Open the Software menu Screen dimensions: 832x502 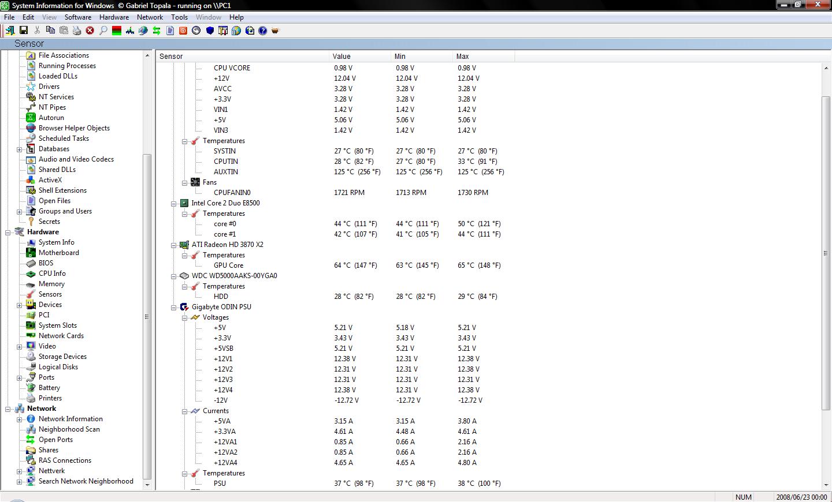pyautogui.click(x=77, y=17)
